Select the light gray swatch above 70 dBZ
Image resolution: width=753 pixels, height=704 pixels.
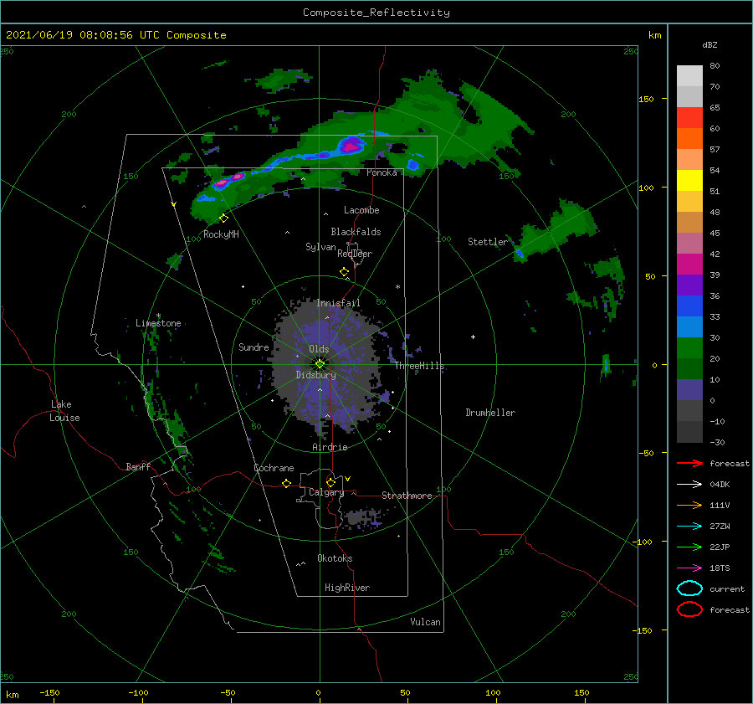click(x=689, y=76)
